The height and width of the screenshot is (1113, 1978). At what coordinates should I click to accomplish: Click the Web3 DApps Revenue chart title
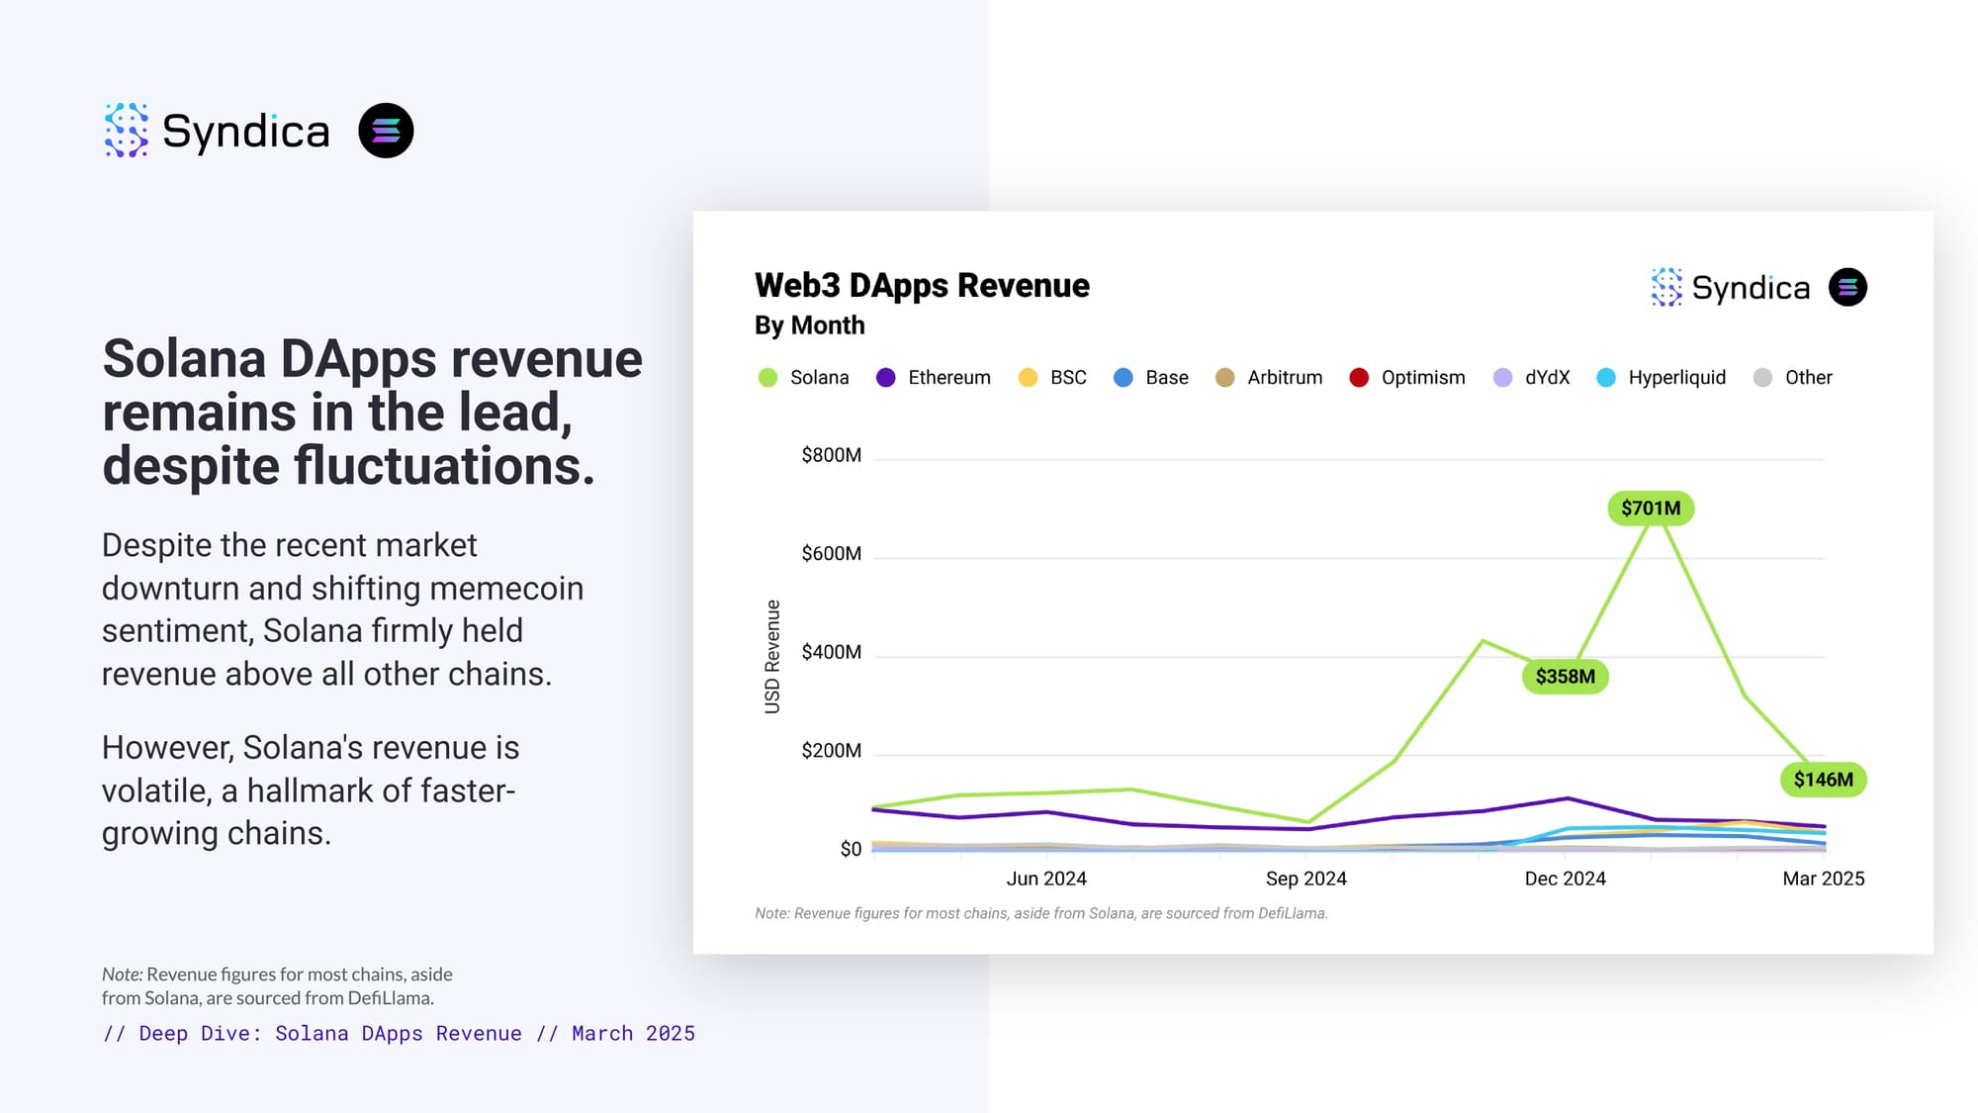(922, 285)
